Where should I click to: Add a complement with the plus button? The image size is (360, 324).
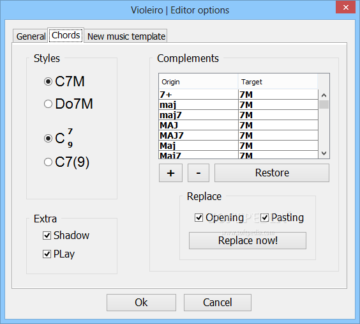coord(170,173)
